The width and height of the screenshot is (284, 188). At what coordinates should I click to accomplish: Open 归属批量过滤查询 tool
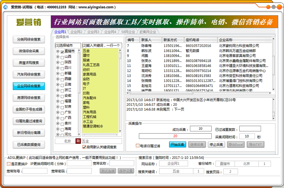(x=29, y=121)
